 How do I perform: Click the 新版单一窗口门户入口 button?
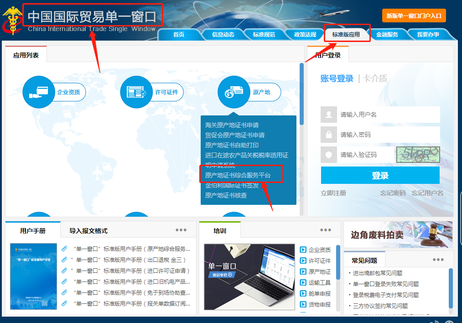(x=414, y=16)
